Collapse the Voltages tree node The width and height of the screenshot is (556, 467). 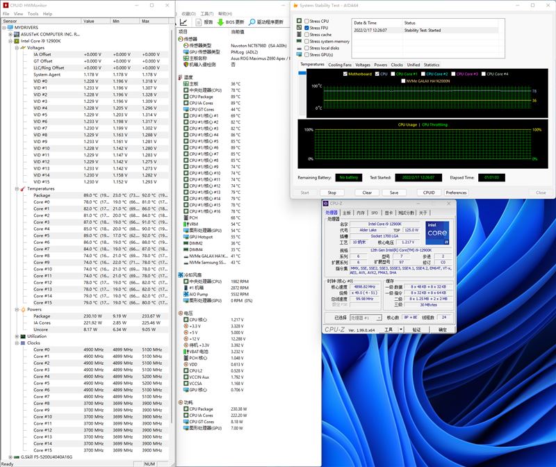tap(17, 47)
